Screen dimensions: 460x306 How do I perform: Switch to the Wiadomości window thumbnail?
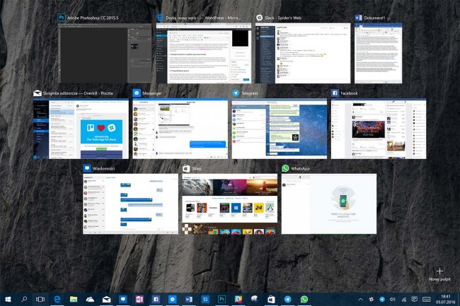(x=130, y=204)
